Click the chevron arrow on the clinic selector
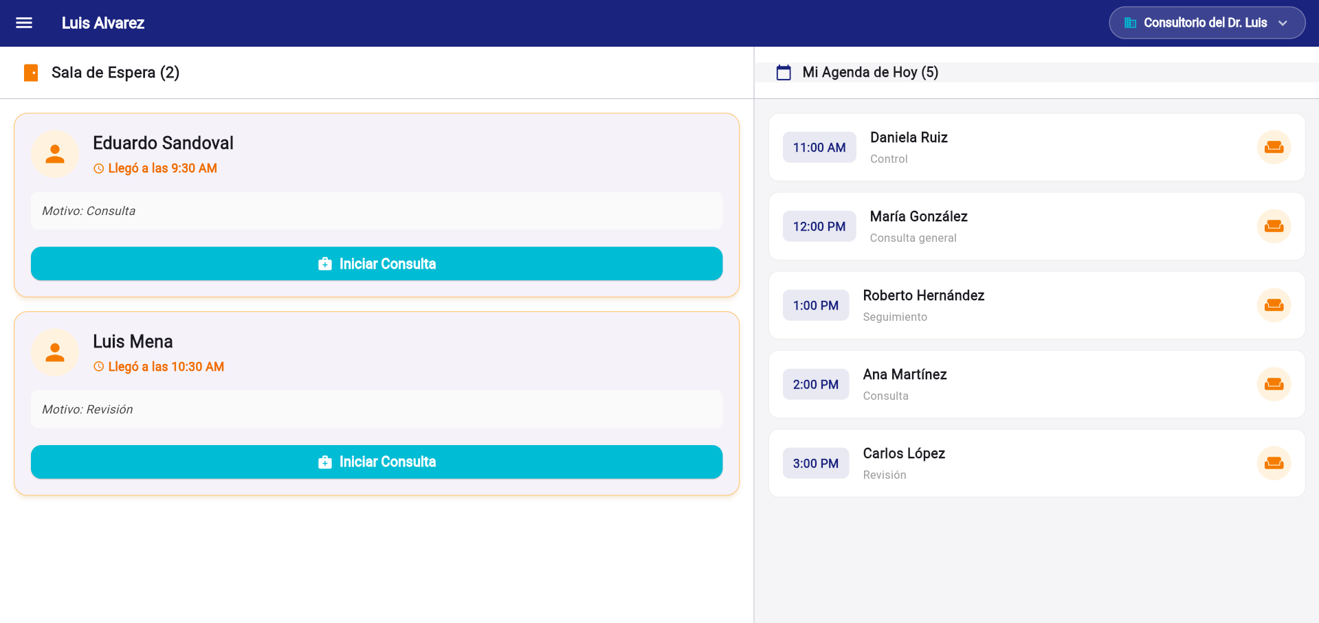 pyautogui.click(x=1283, y=23)
